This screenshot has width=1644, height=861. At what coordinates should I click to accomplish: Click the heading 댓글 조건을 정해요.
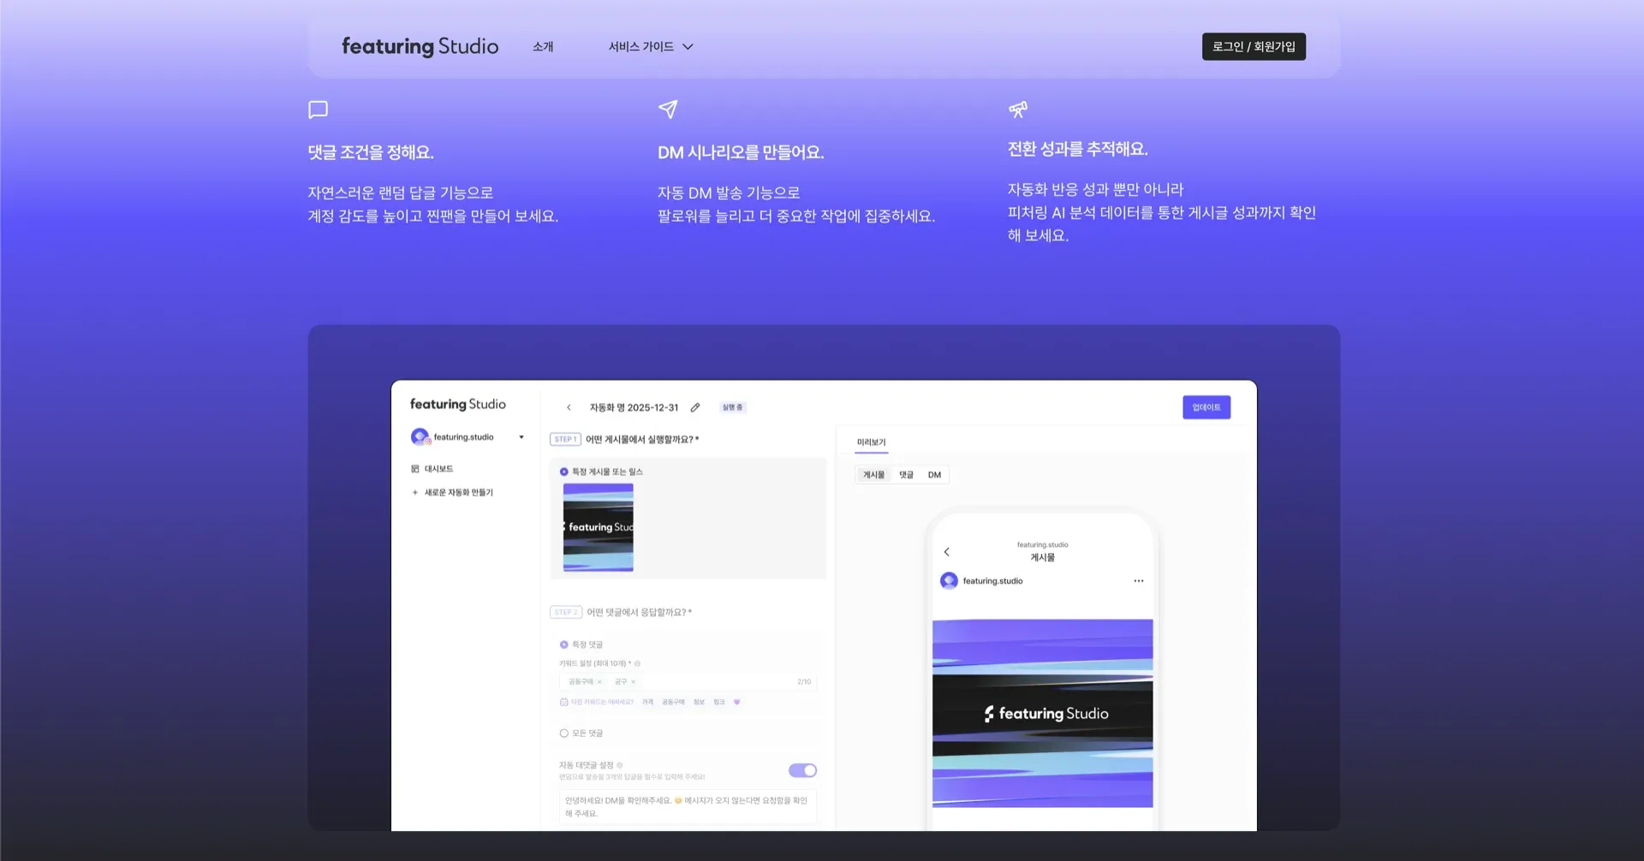[371, 152]
